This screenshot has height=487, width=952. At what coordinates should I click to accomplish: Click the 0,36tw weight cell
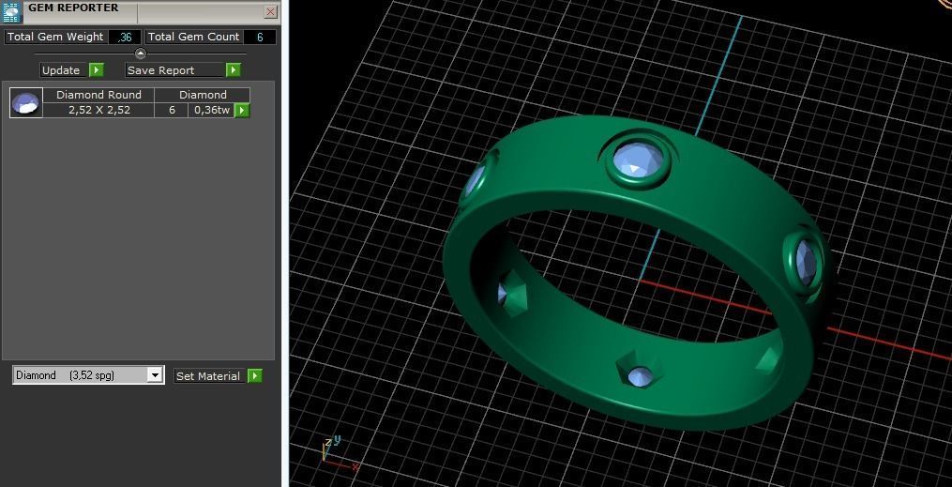212,110
